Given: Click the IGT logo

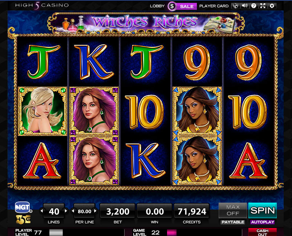Looking at the screenshot, I should pos(23,207).
